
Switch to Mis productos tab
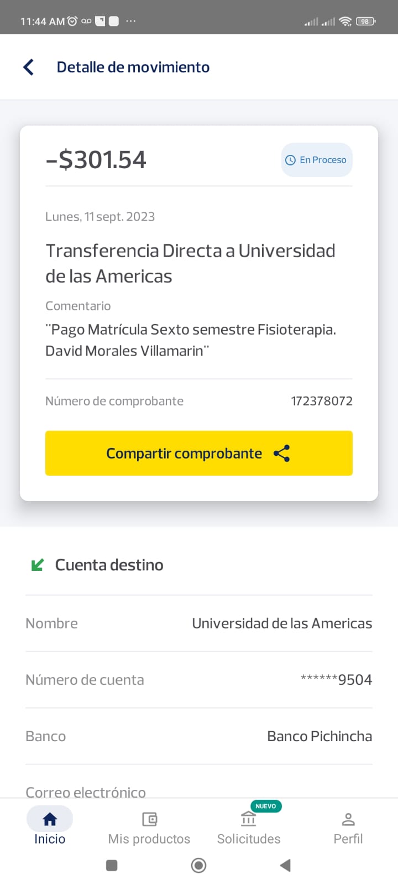tap(149, 839)
